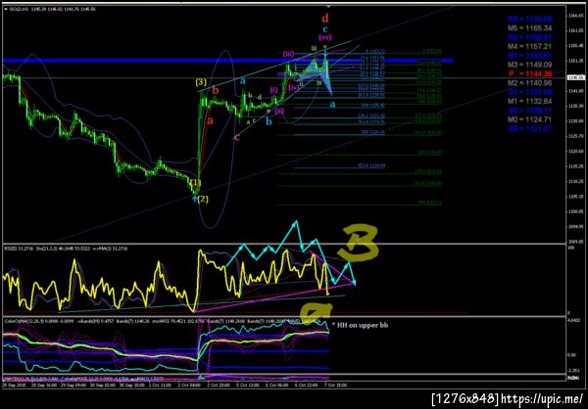Click the blue up-arrow at the chart low

pyautogui.click(x=195, y=199)
